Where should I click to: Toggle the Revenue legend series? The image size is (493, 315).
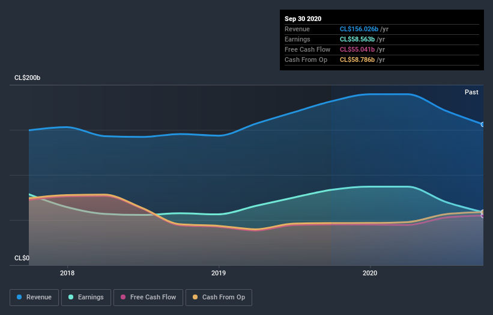click(34, 298)
